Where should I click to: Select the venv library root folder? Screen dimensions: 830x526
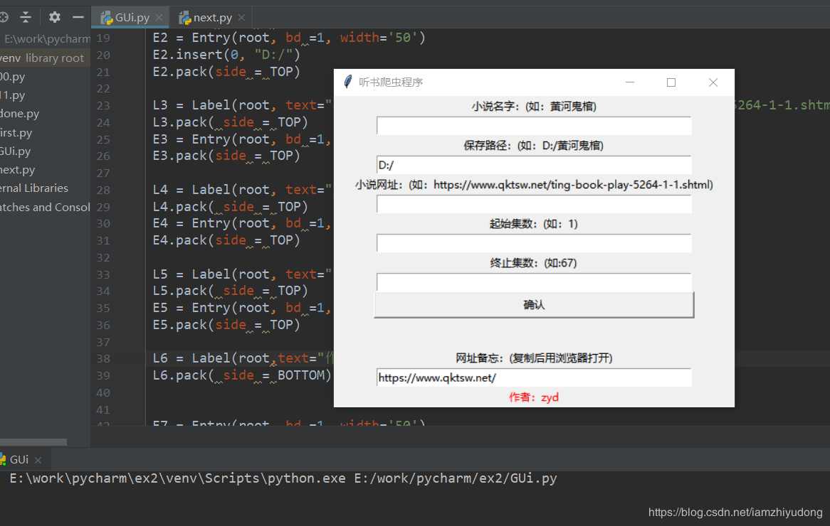coord(42,58)
